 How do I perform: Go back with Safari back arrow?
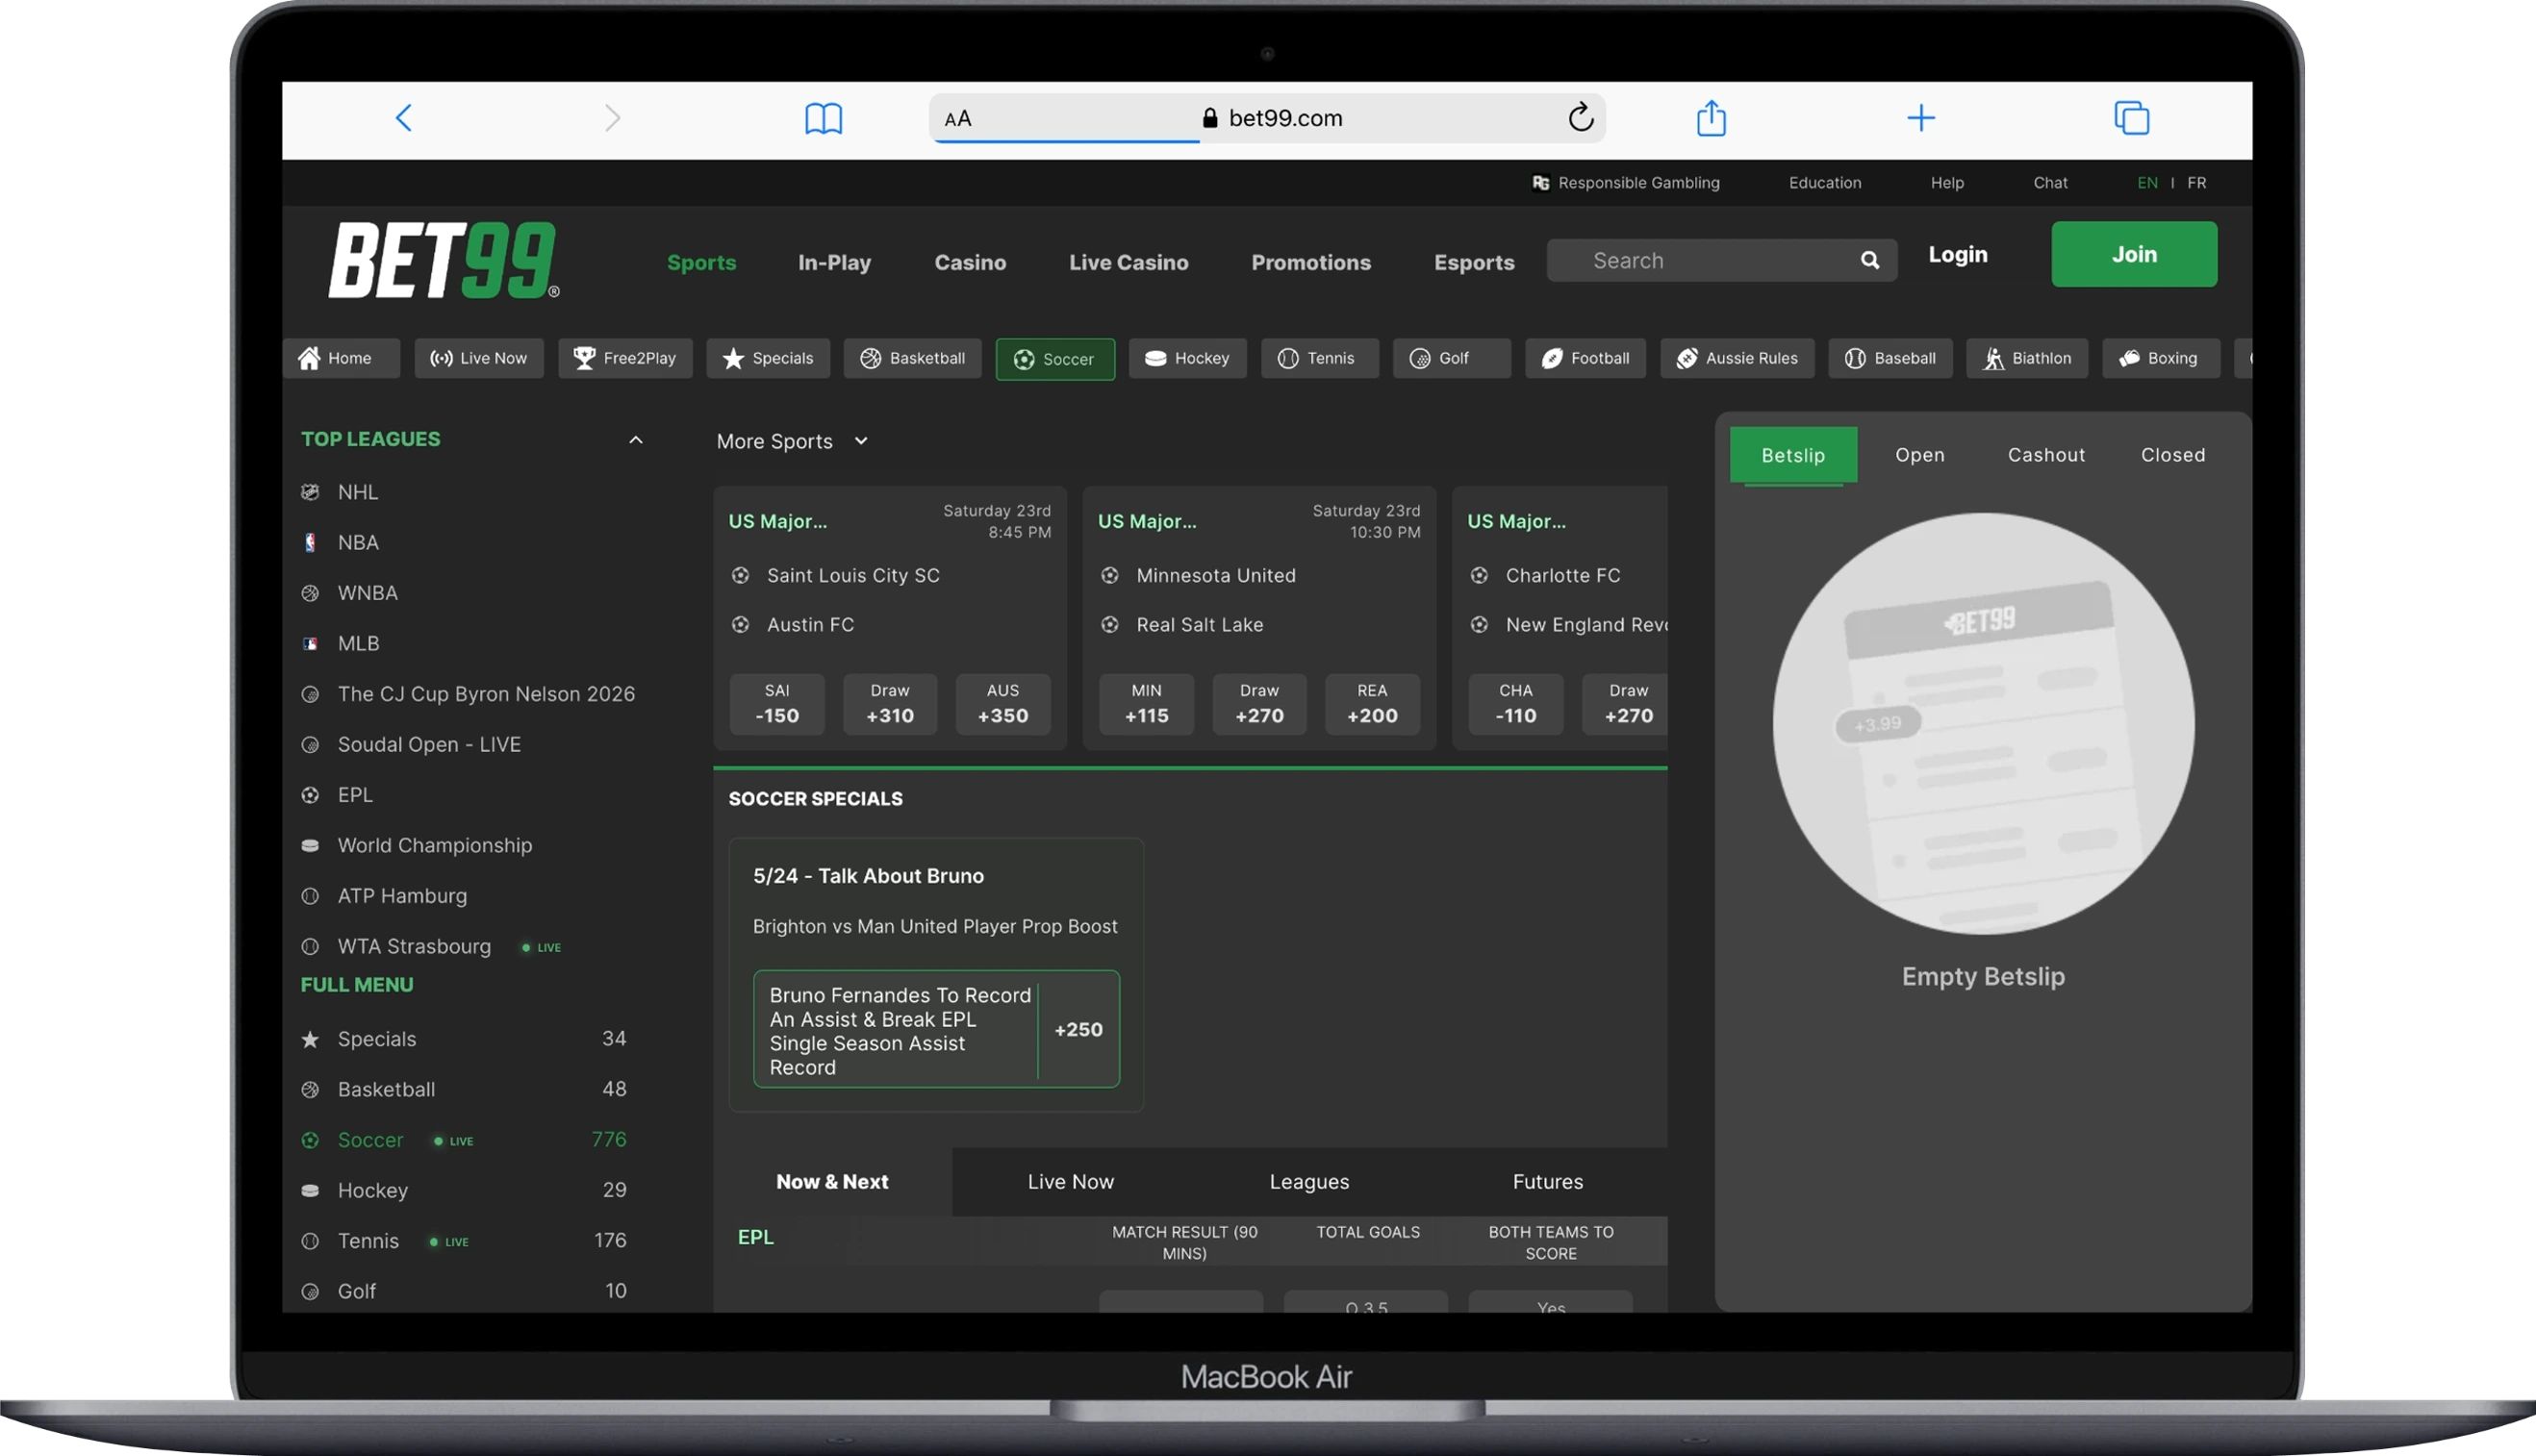[403, 118]
